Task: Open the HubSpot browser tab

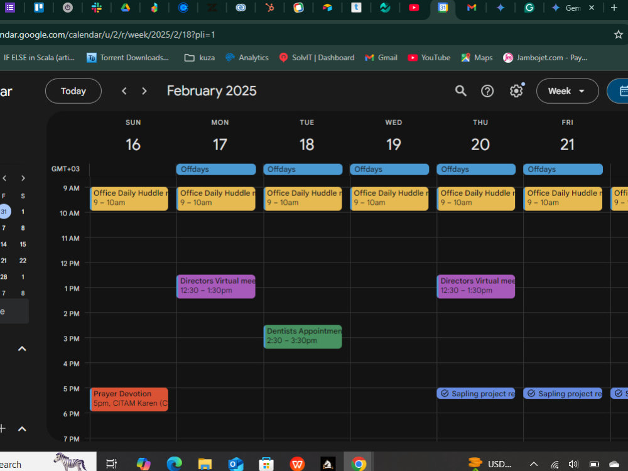Action: tap(269, 8)
